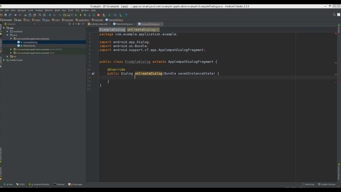This screenshot has width=341, height=192.
Task: Expand the res folder node
Action: pos(7,57)
